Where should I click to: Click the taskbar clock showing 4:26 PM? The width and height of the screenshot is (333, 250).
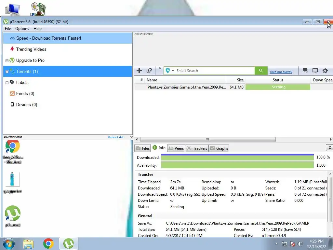pos(316,244)
